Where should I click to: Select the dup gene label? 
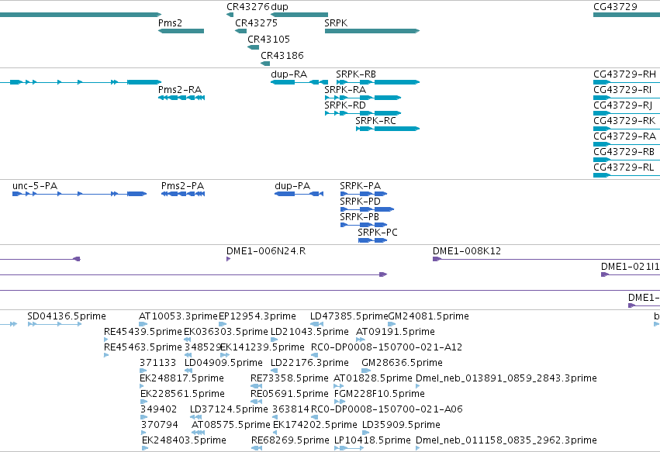click(280, 7)
